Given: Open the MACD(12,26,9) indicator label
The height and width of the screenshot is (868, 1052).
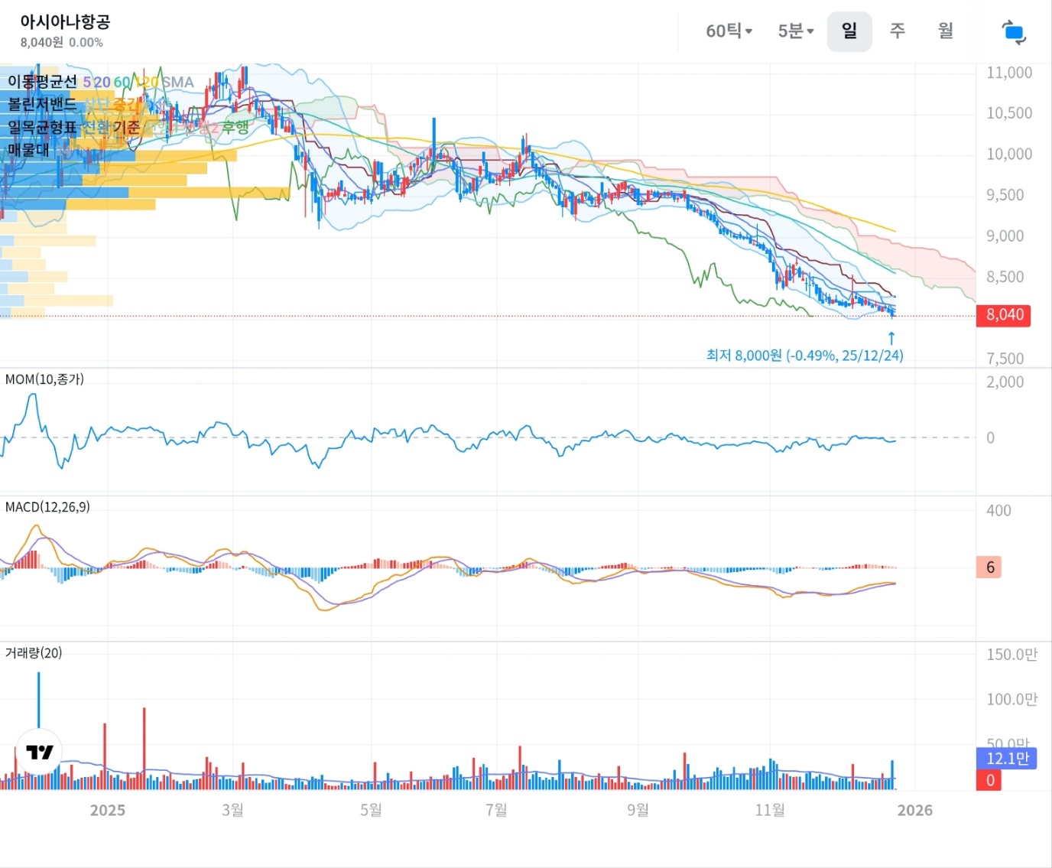Looking at the screenshot, I should pos(47,507).
